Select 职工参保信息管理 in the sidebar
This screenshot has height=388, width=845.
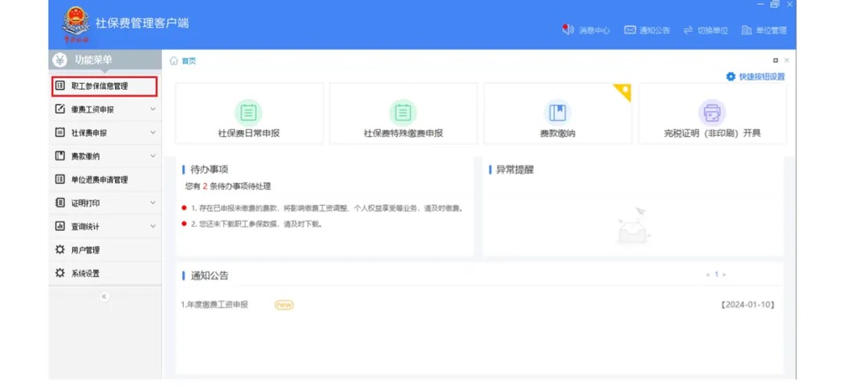[99, 86]
